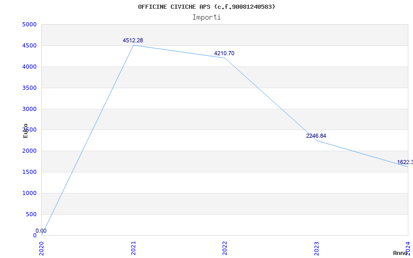Click the 2000 y-axis label
Screen dimensions: 413x258
coord(29,151)
